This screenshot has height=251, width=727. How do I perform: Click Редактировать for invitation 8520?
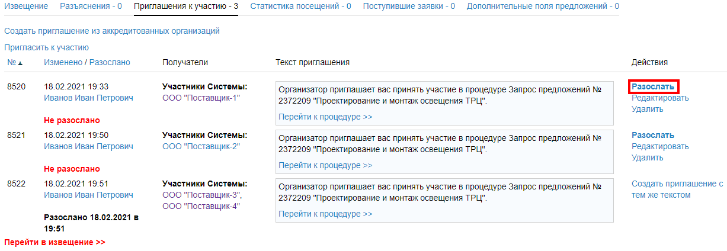[660, 98]
